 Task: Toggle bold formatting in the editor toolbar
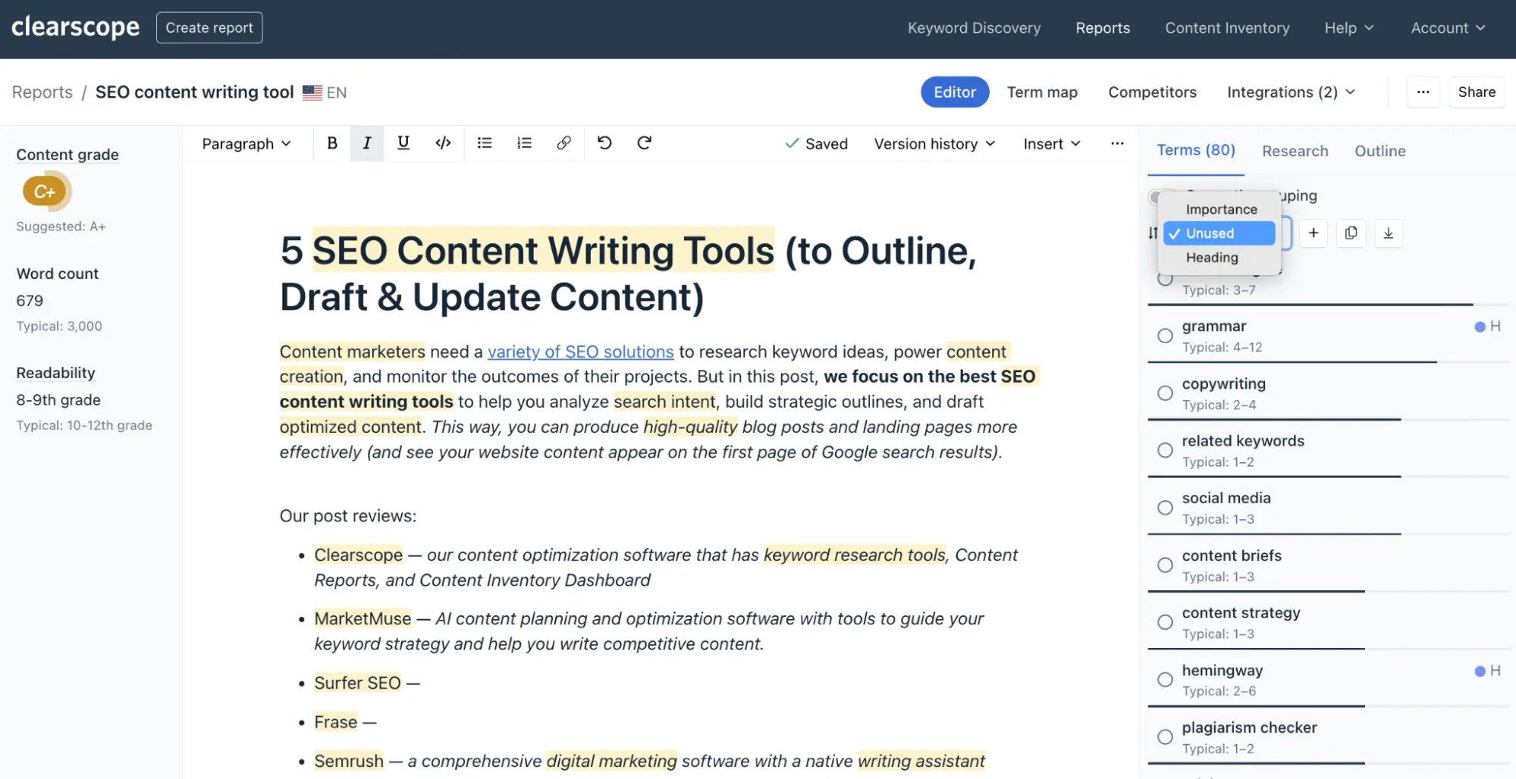tap(332, 143)
